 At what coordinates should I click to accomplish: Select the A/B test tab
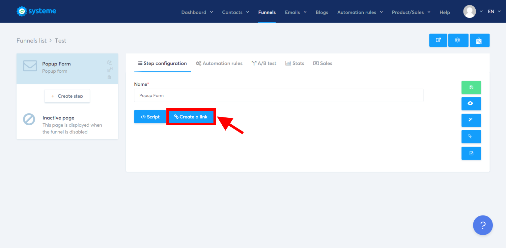click(x=264, y=63)
